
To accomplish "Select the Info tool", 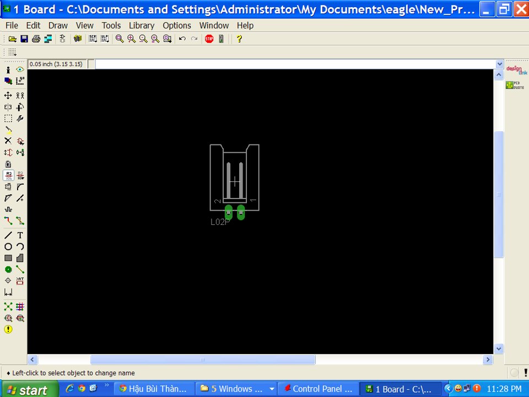I will (8, 70).
